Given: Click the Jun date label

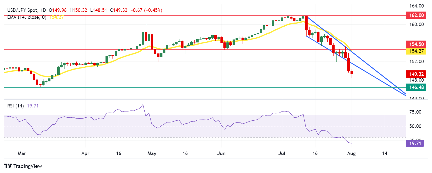Looking at the screenshot, I should tap(221, 153).
